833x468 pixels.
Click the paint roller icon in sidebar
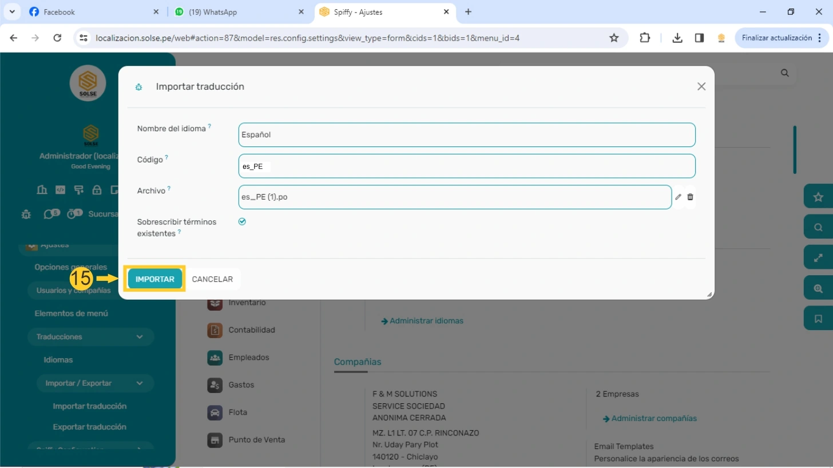(x=78, y=190)
